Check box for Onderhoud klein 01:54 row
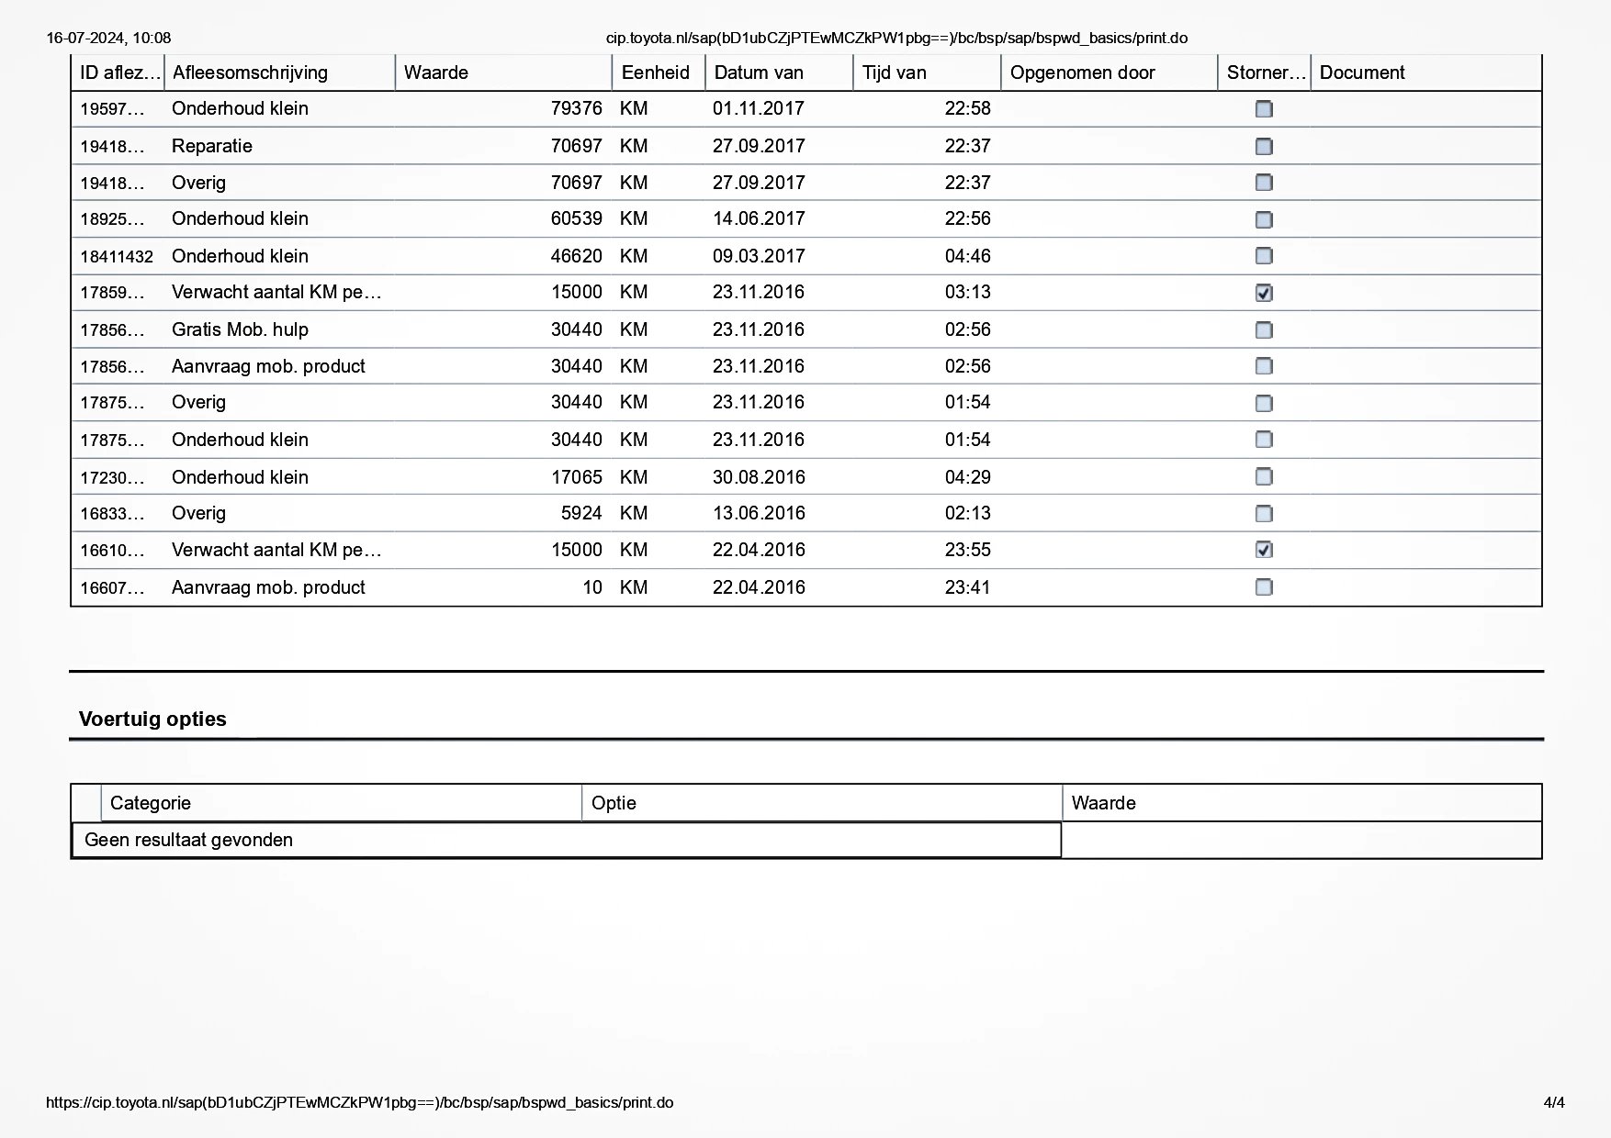 click(x=1264, y=440)
